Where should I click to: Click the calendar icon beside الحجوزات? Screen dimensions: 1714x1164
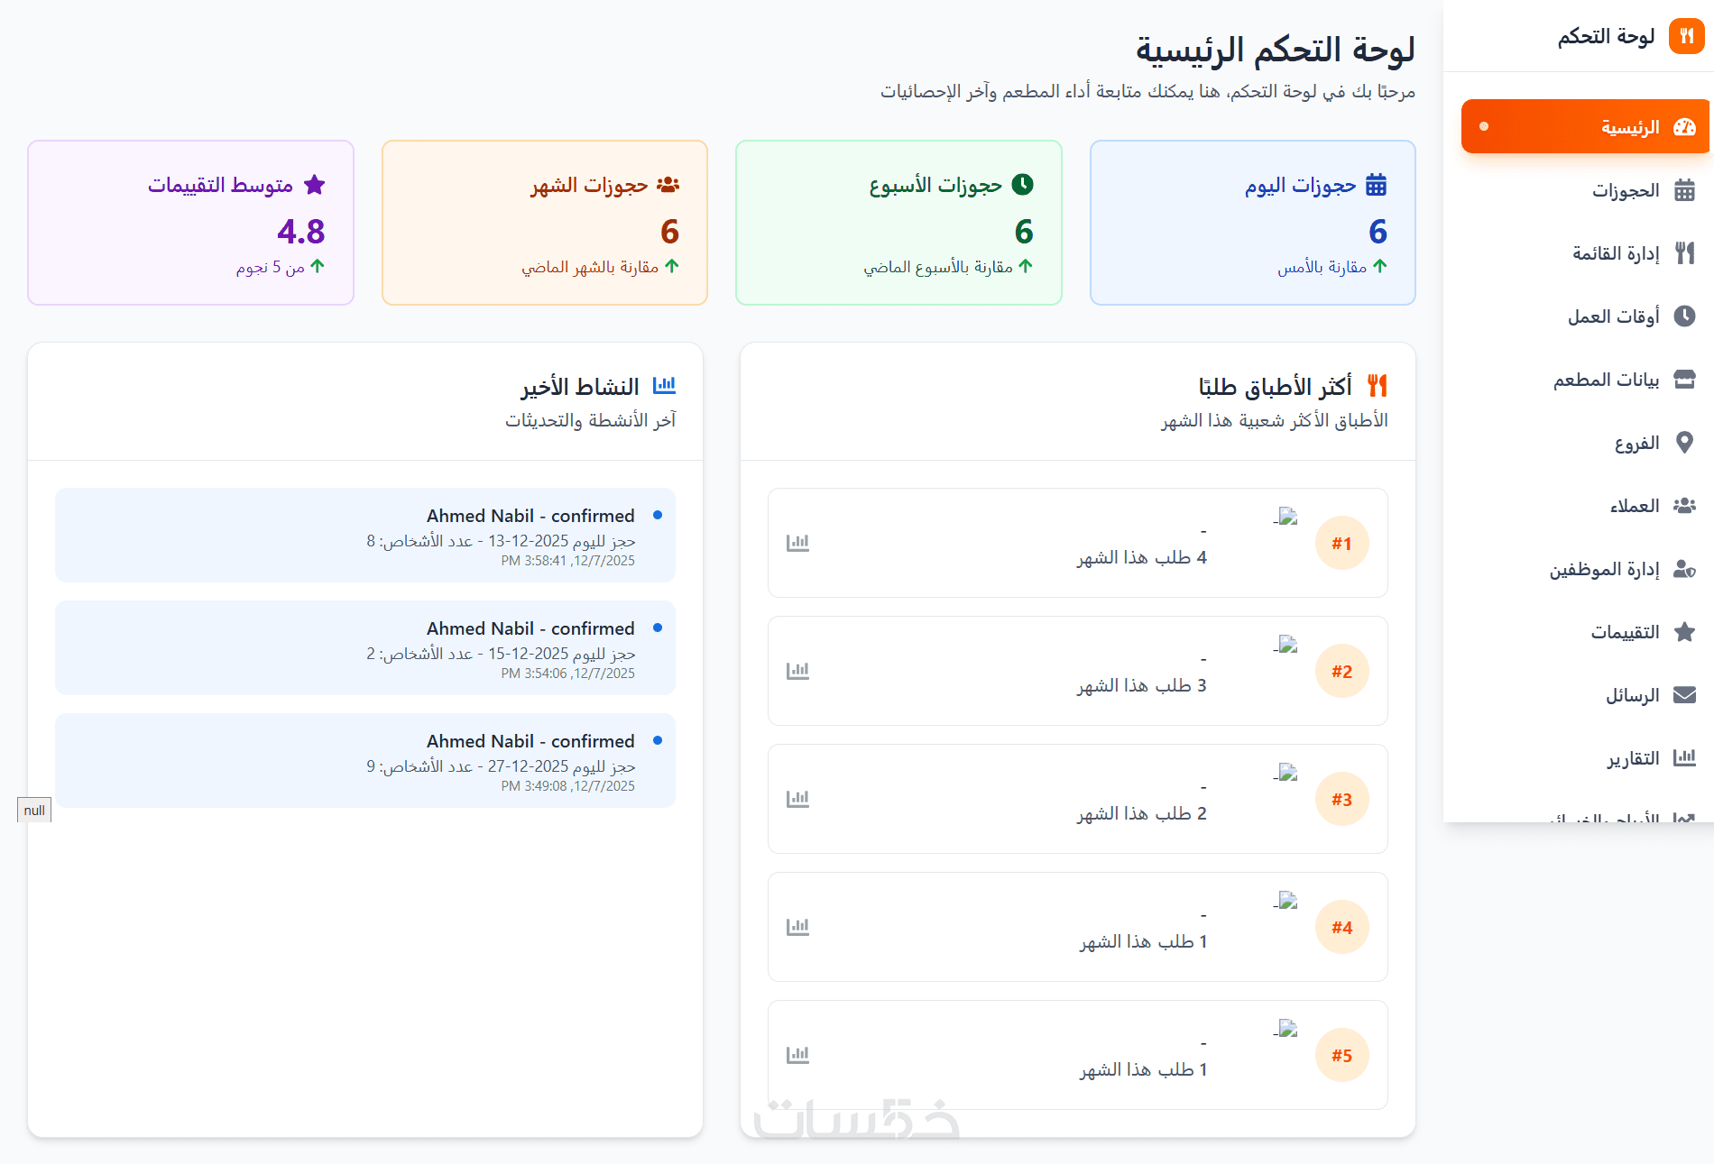pyautogui.click(x=1683, y=190)
